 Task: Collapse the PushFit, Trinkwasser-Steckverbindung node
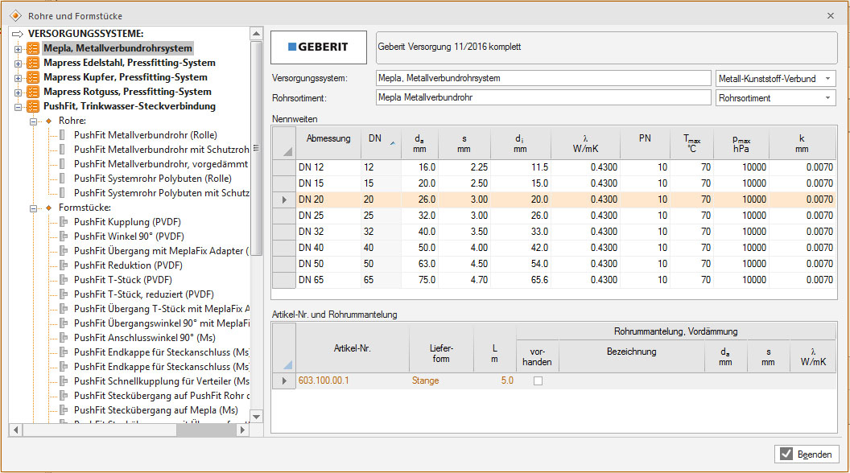coord(18,107)
